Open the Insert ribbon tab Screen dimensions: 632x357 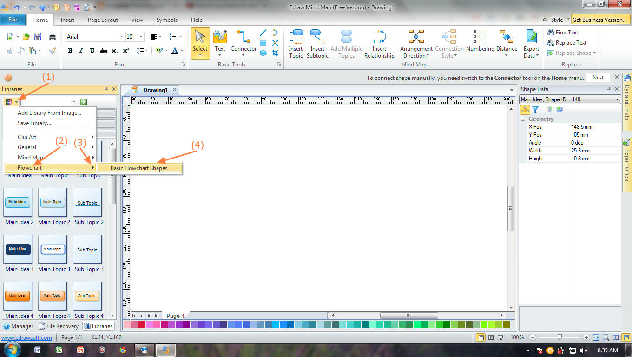[67, 20]
